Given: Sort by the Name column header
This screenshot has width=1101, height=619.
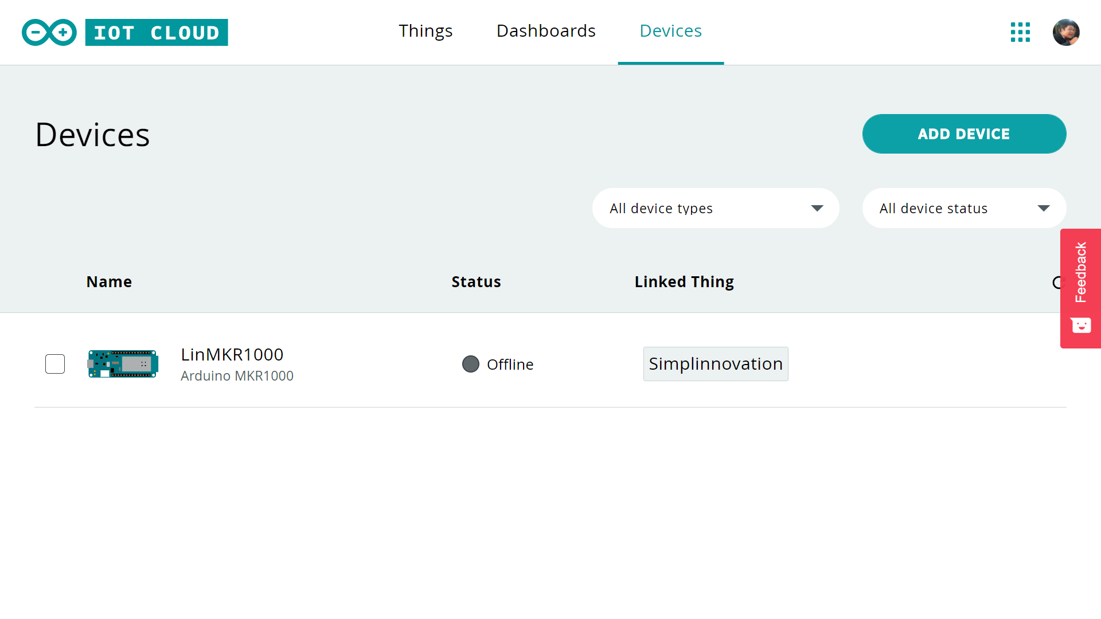Looking at the screenshot, I should (109, 282).
